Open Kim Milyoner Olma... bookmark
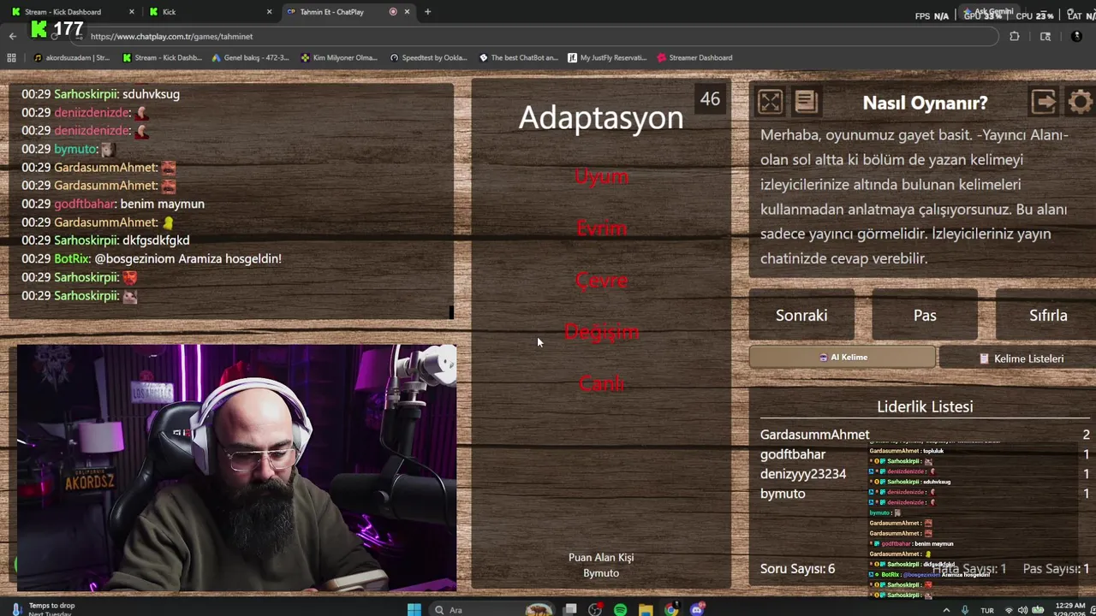This screenshot has height=616, width=1096. [339, 58]
